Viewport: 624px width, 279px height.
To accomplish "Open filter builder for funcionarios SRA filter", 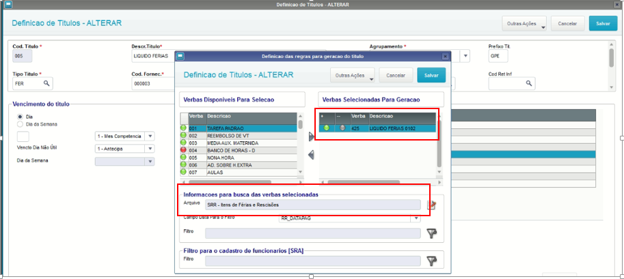I will 431,261.
